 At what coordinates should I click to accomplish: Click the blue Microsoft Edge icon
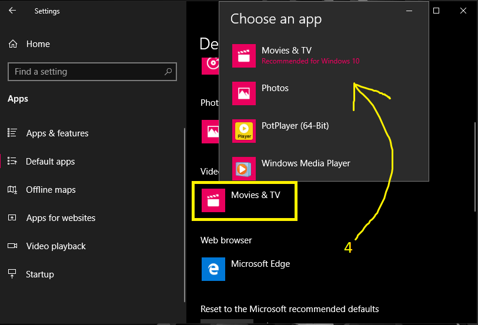pyautogui.click(x=213, y=269)
